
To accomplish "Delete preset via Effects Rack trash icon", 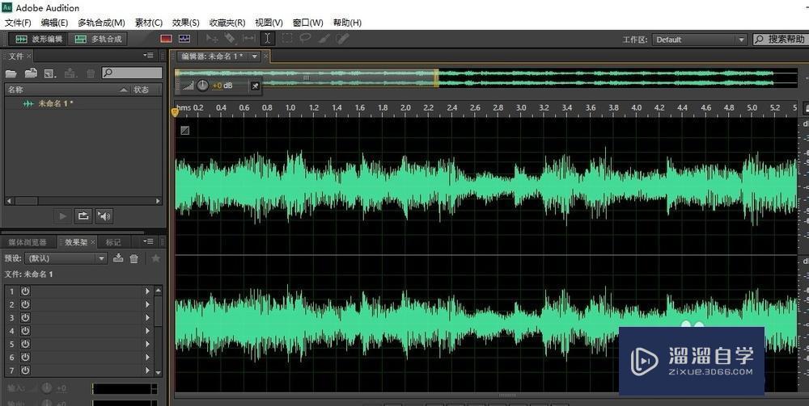I will [134, 259].
